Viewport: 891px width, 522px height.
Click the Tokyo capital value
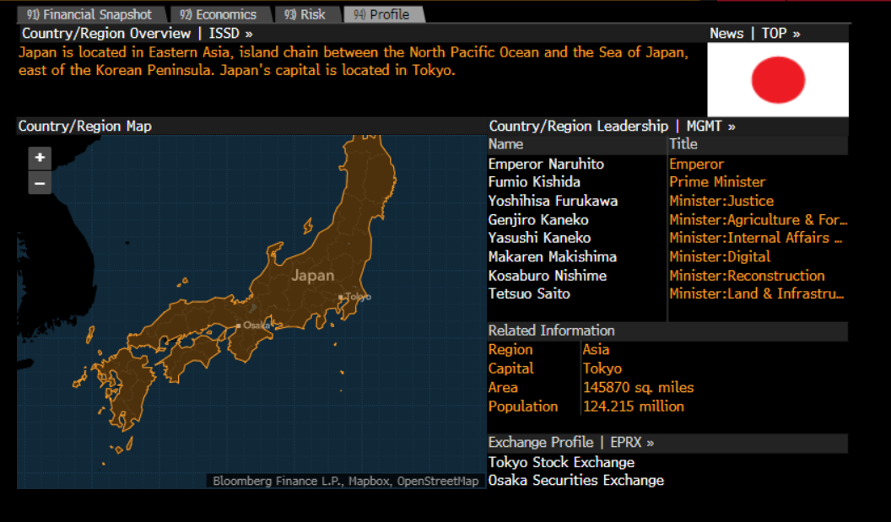(602, 369)
